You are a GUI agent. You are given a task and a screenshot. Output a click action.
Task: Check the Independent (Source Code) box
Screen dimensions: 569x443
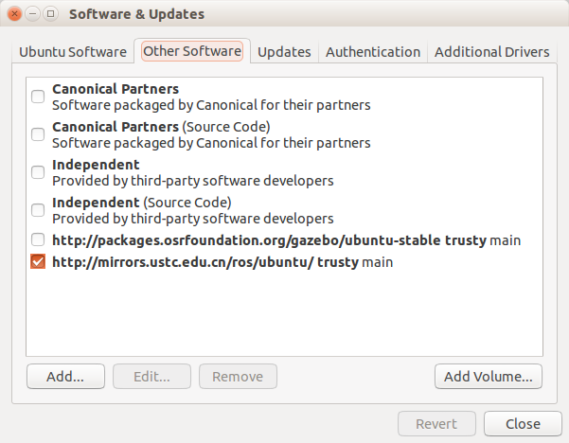click(38, 210)
